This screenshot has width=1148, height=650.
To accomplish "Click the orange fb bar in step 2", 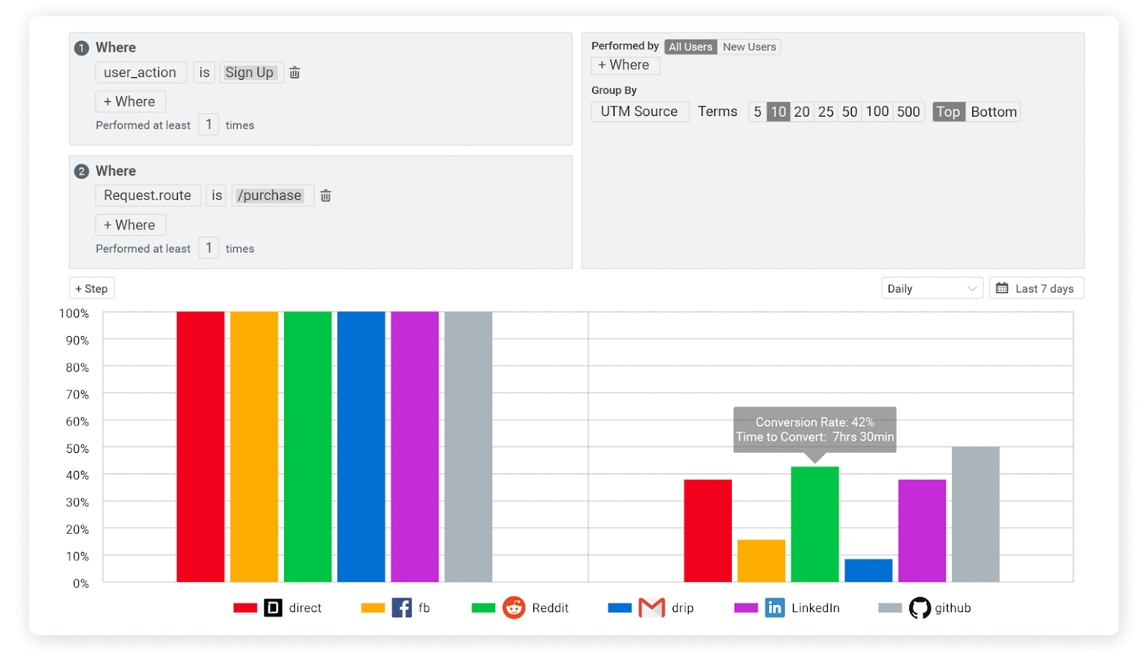I will 761,561.
